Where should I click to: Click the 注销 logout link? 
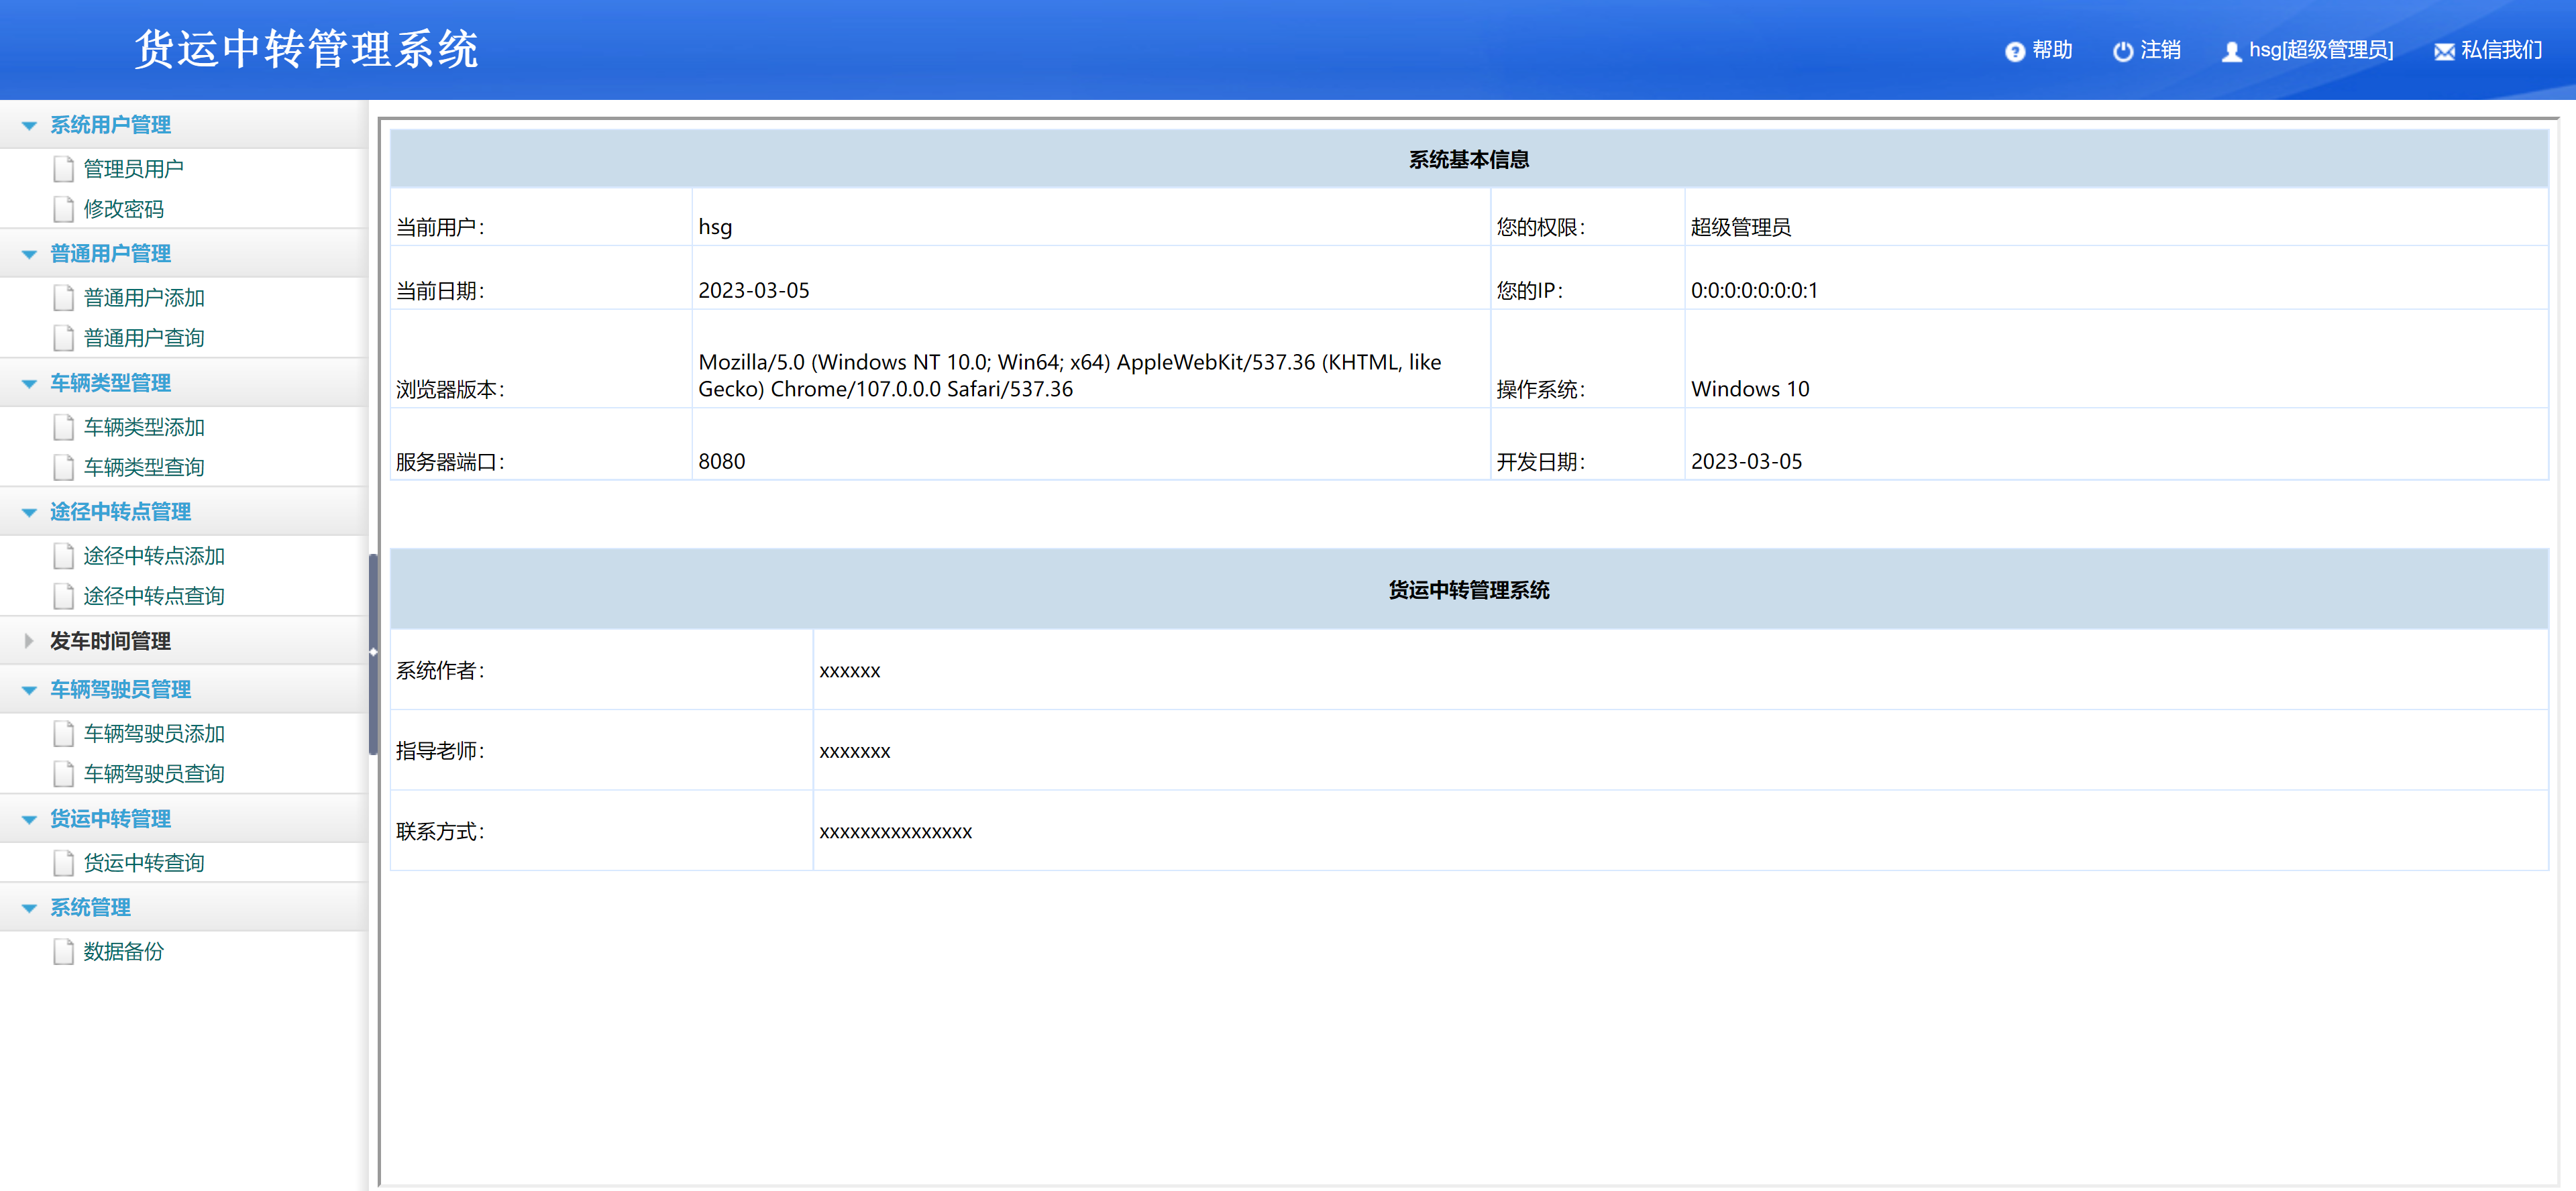tap(2160, 50)
